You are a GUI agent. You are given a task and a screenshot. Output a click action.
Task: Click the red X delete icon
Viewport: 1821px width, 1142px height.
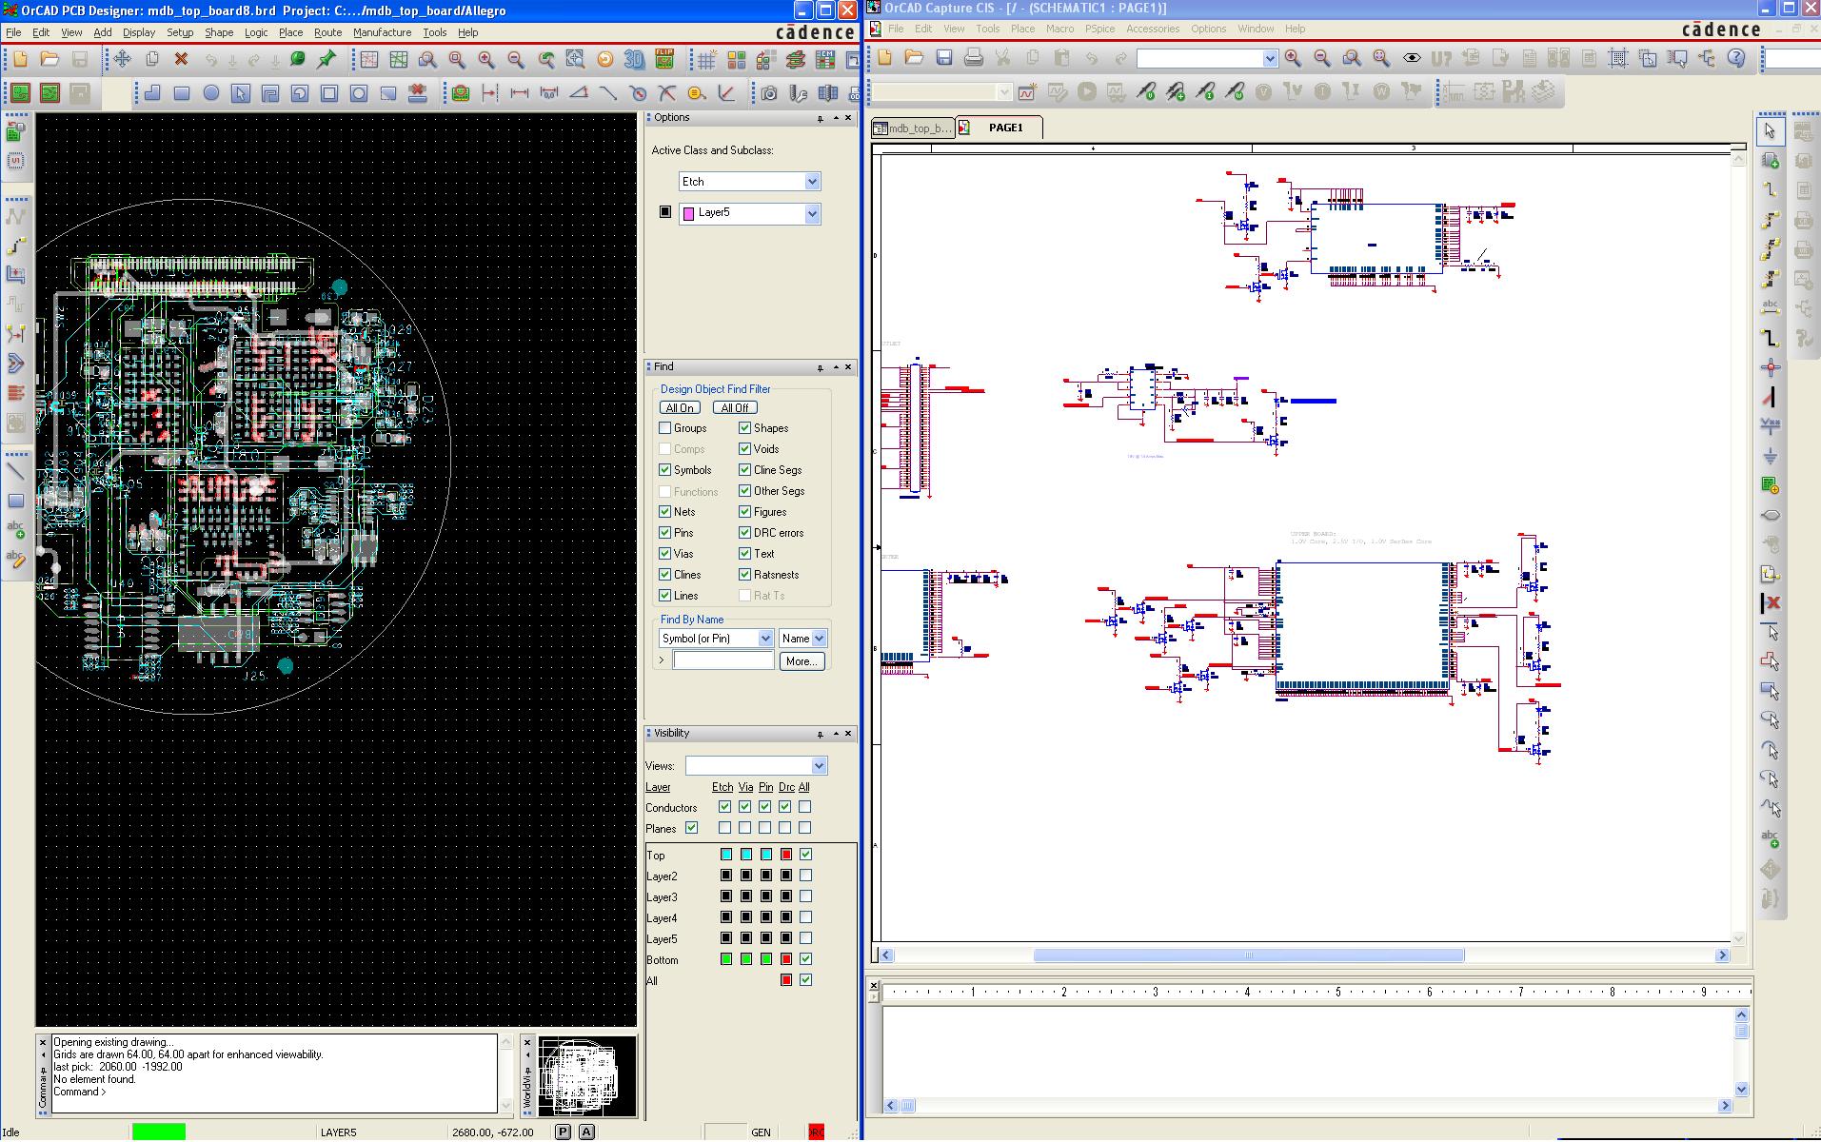[181, 60]
